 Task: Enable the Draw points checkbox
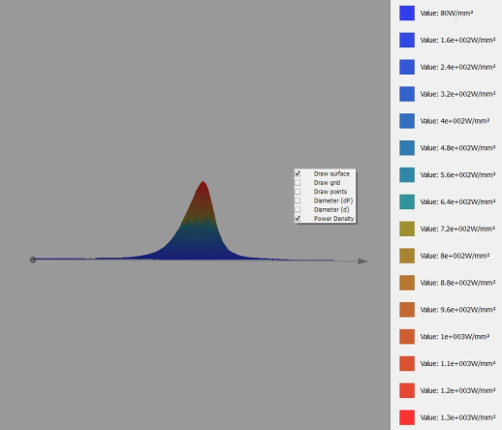click(298, 192)
